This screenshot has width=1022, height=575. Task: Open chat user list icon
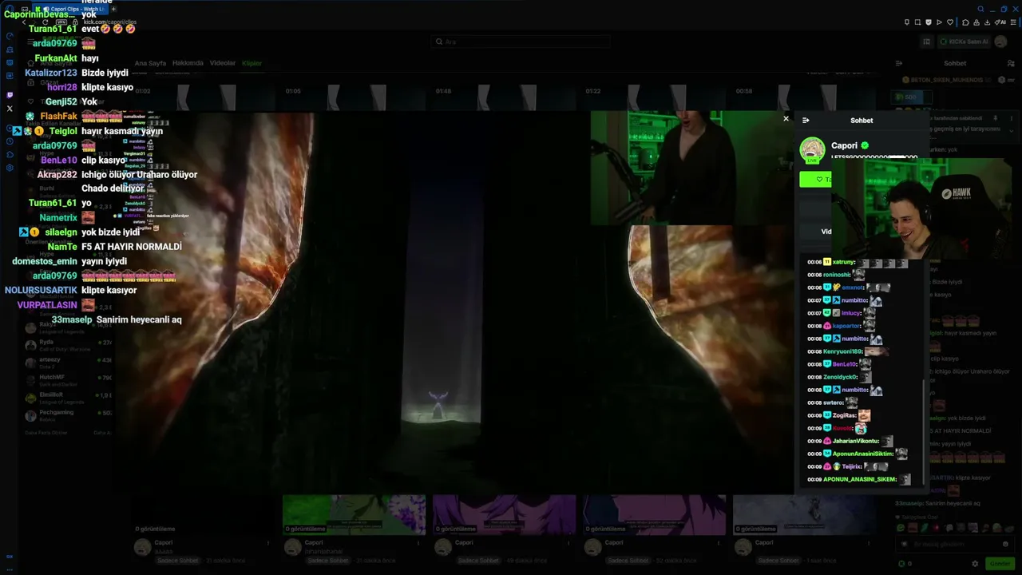(x=1010, y=63)
